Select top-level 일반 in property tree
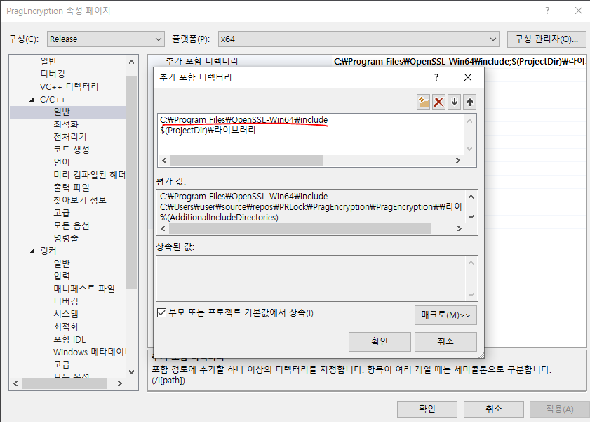 (48, 61)
